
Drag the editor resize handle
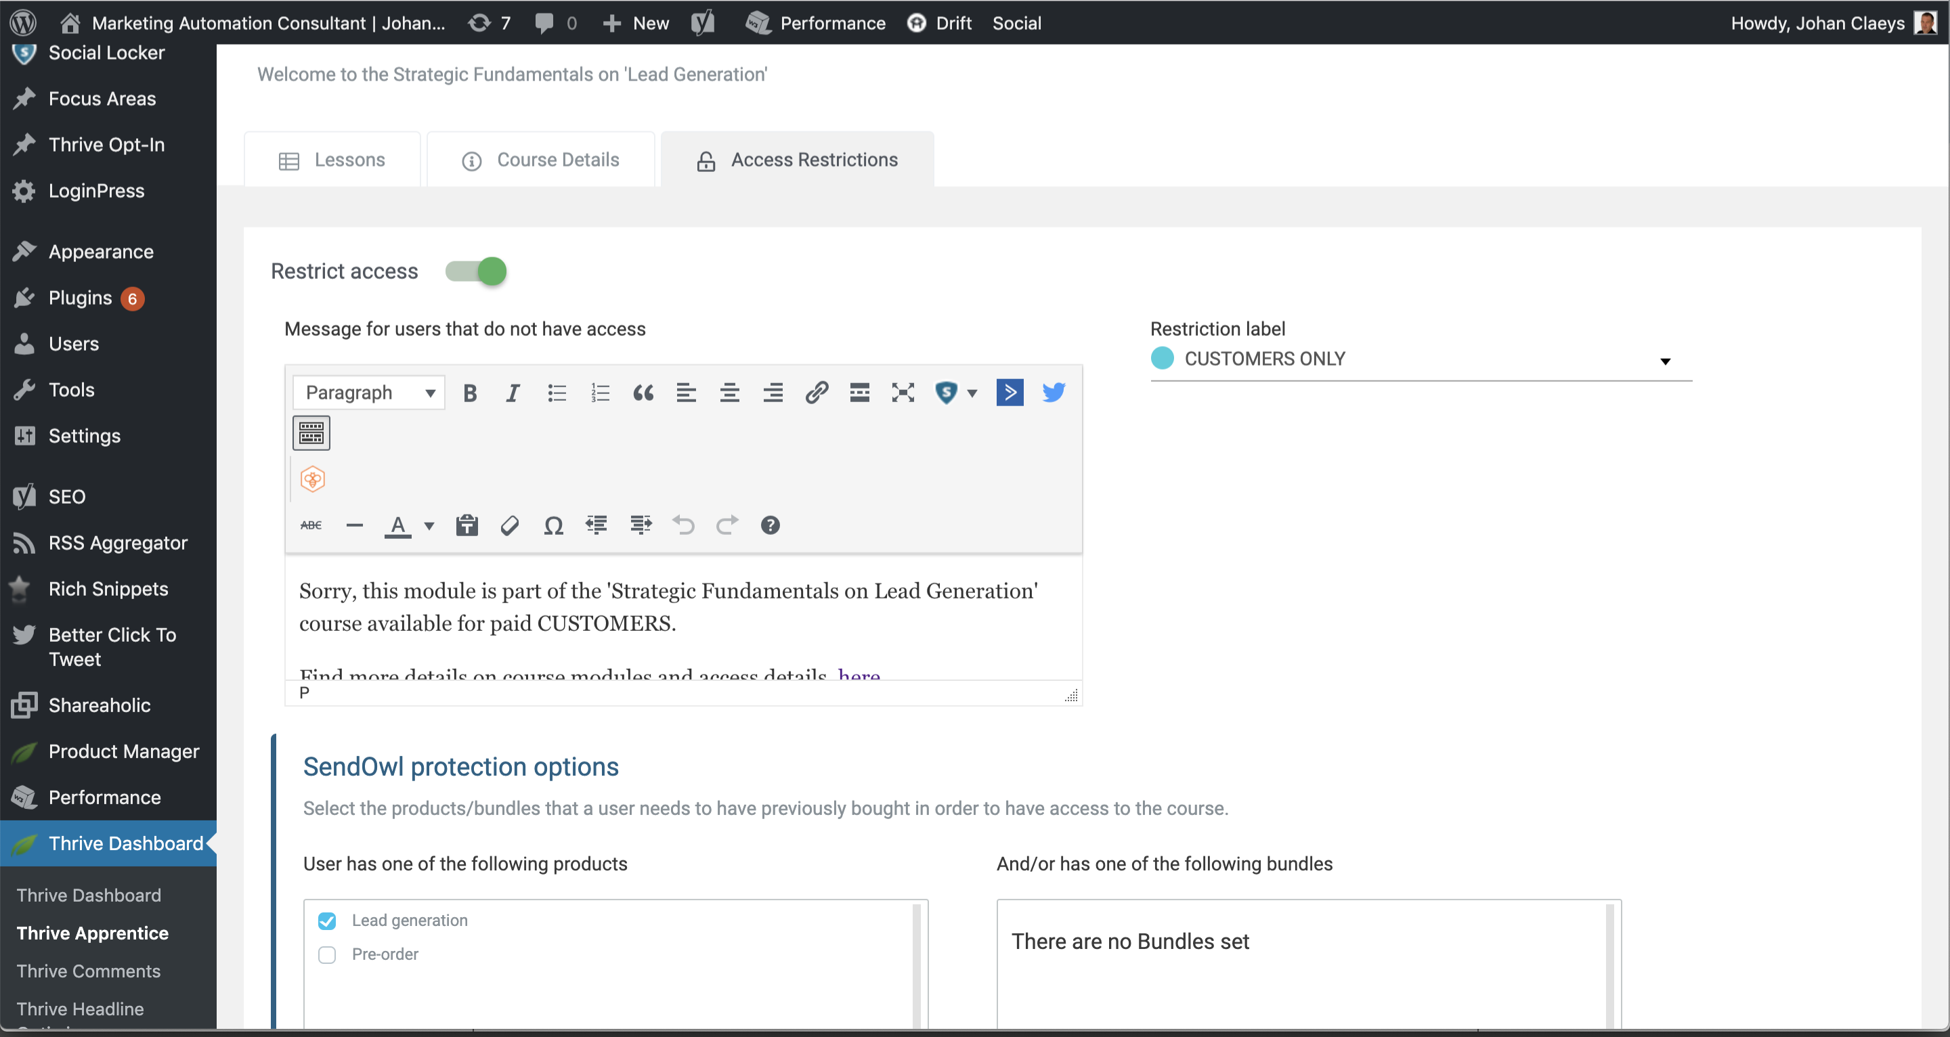pos(1070,697)
